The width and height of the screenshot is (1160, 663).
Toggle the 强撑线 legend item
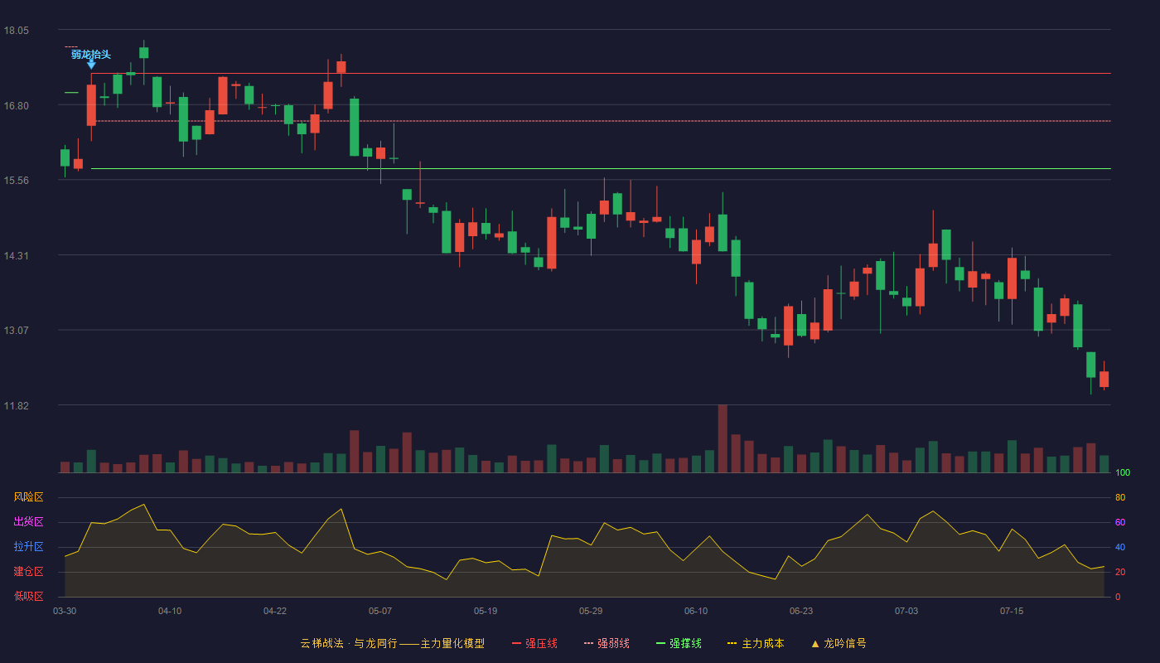(x=679, y=643)
